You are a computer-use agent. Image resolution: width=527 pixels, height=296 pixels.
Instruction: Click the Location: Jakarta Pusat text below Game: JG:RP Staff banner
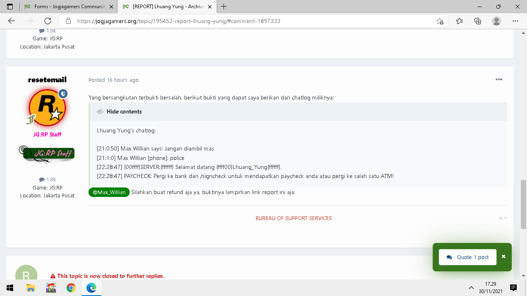tap(47, 196)
